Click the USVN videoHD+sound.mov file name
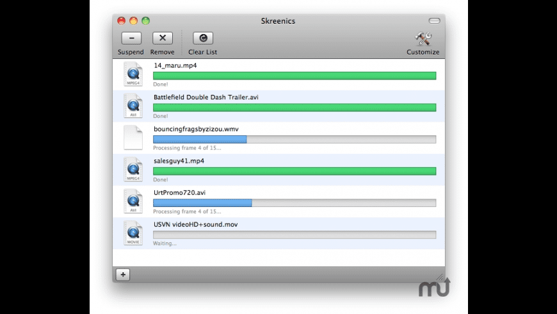Viewport: 557px width, 314px height. [196, 224]
